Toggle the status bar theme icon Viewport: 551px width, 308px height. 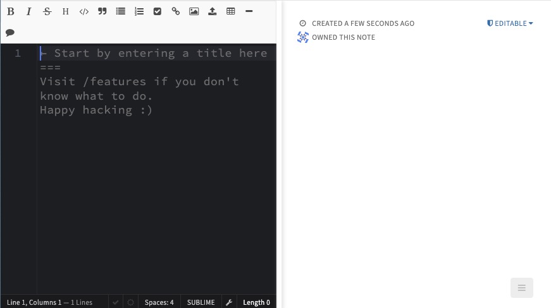tap(131, 302)
